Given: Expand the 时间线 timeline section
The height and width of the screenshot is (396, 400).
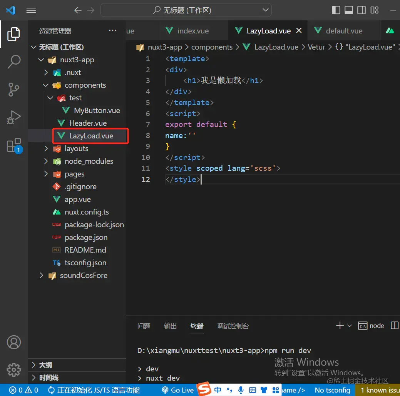Looking at the screenshot, I should pos(77,378).
